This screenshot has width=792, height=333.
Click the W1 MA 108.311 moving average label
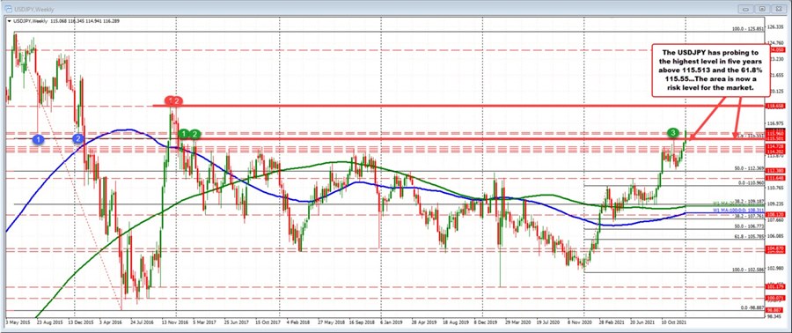click(738, 209)
